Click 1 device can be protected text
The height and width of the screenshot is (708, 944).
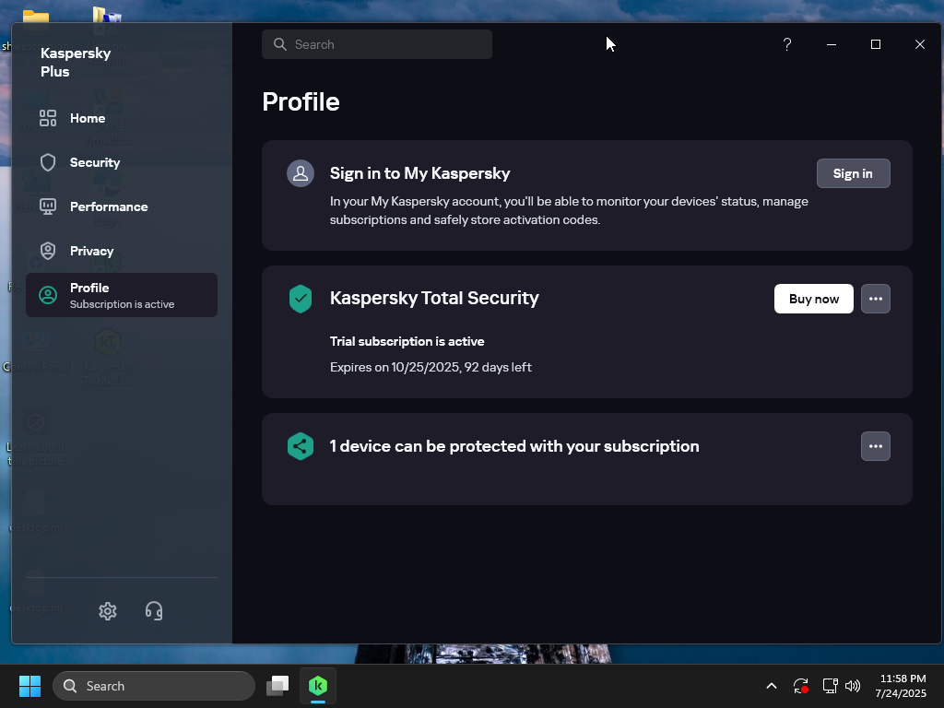514,446
